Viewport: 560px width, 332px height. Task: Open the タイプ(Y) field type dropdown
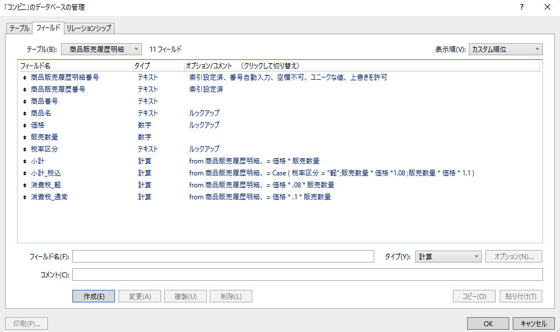[448, 257]
